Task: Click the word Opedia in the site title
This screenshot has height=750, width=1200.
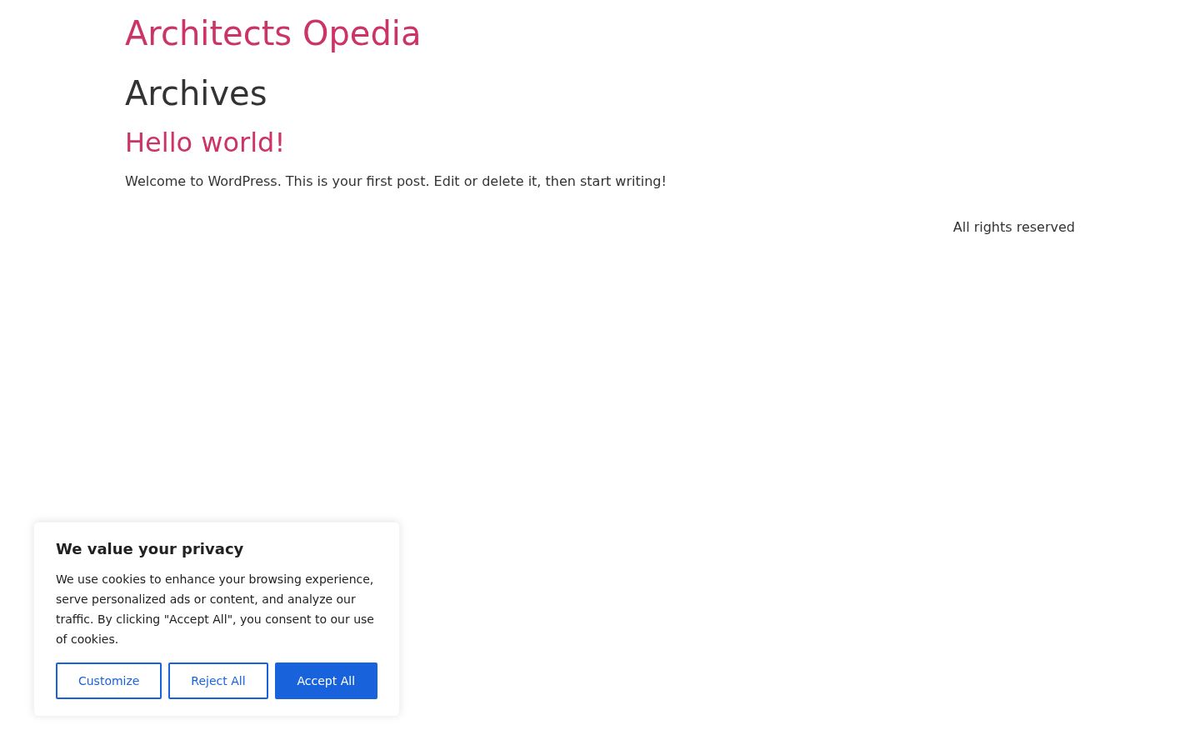Action: [362, 34]
